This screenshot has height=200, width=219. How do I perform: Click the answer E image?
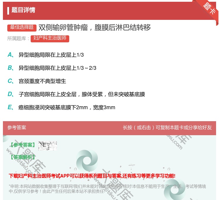tap(48, 146)
